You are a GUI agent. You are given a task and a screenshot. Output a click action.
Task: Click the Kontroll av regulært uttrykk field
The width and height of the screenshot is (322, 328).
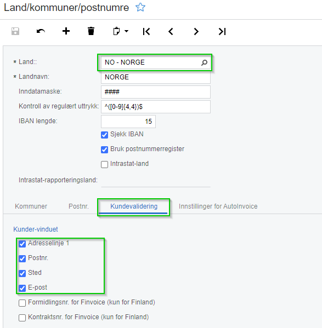pos(155,107)
